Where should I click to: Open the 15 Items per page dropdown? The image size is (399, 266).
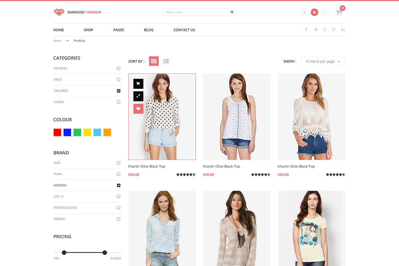coord(323,62)
